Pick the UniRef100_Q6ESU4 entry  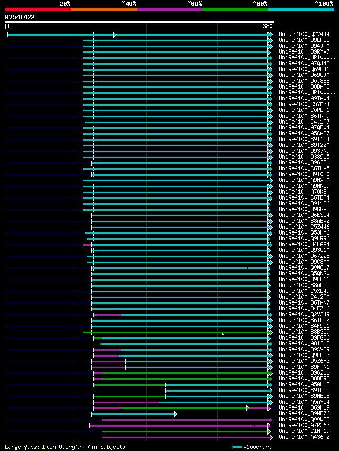(x=304, y=215)
